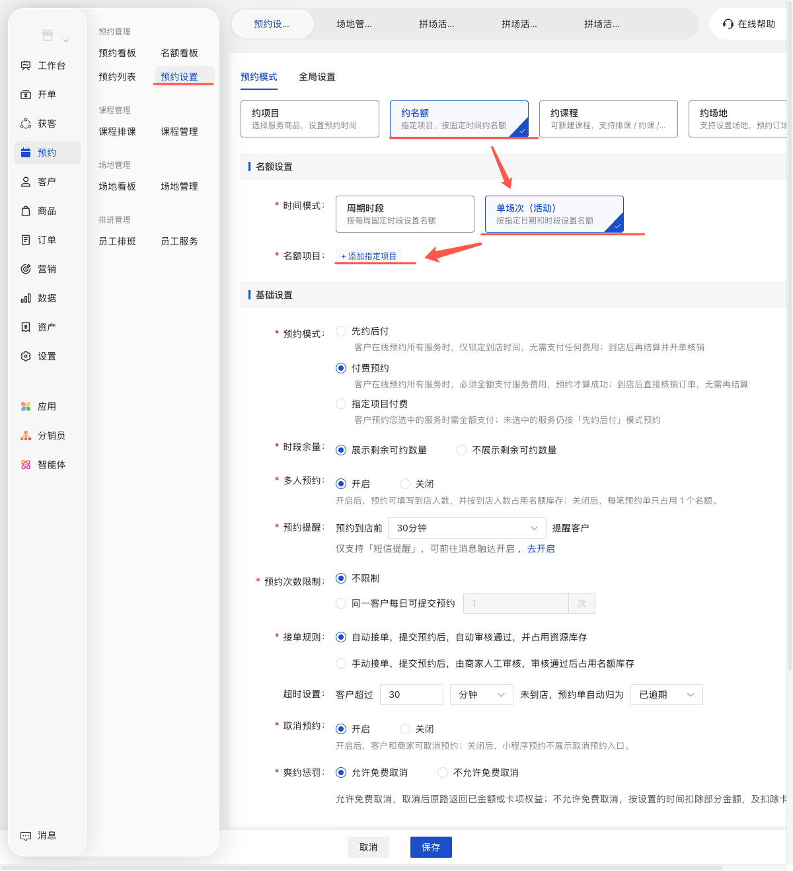Open the 30分钟 reminder time dropdown
Screen dimensions: 793x871
pyautogui.click(x=467, y=528)
